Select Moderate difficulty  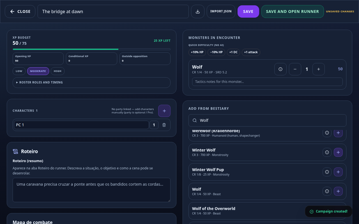(38, 71)
